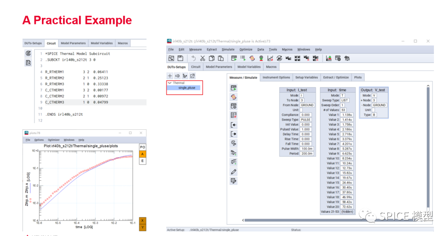Click the Pulse Width value field
This screenshot has height=236, width=448.
[x=307, y=149]
